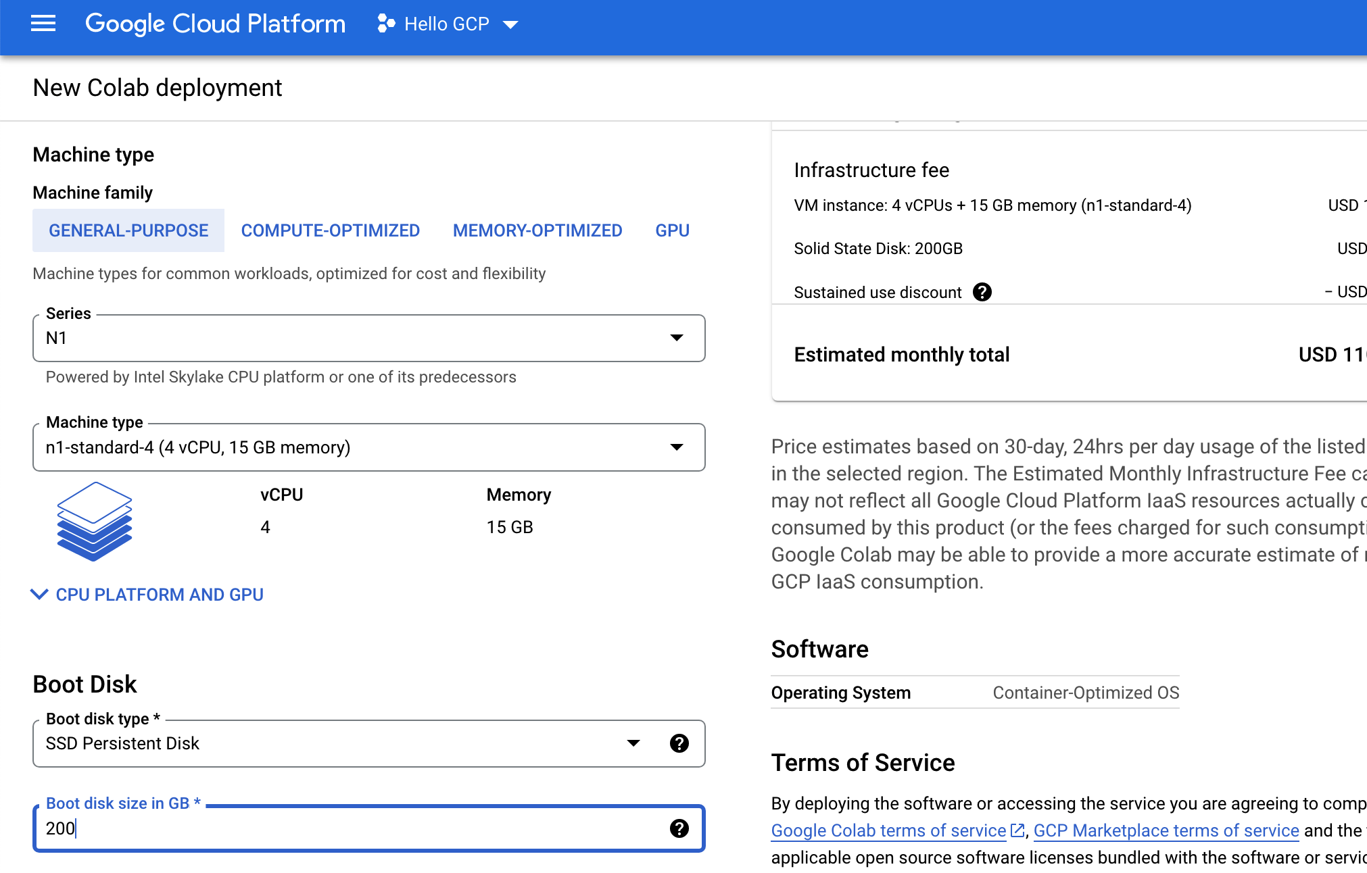
Task: Click the stacked layers machine type icon
Action: [x=95, y=521]
